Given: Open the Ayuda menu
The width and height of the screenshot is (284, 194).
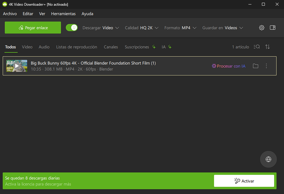Looking at the screenshot, I should coord(87,14).
